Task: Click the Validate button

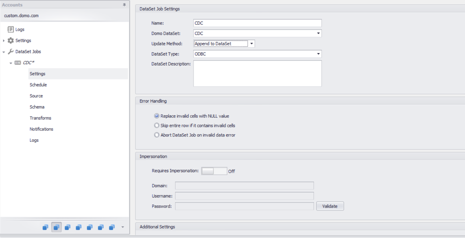Action: click(x=330, y=206)
